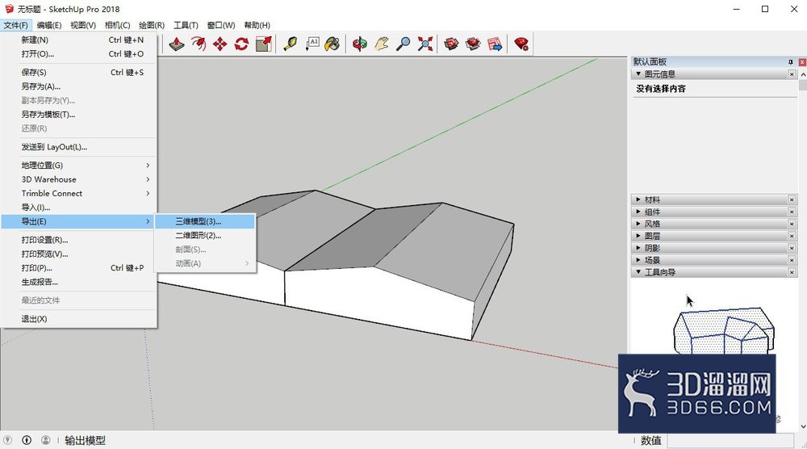Viewport: 807px width, 449px height.
Task: Click the geo-location status bar icon
Action: pyautogui.click(x=8, y=440)
